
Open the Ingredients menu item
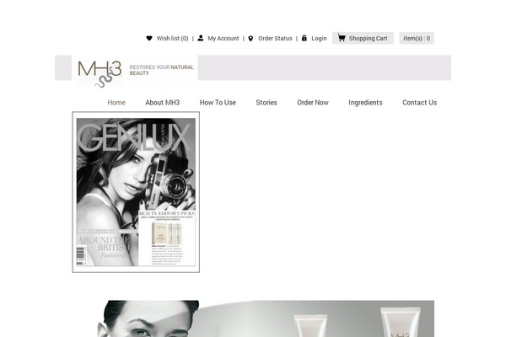coord(365,103)
